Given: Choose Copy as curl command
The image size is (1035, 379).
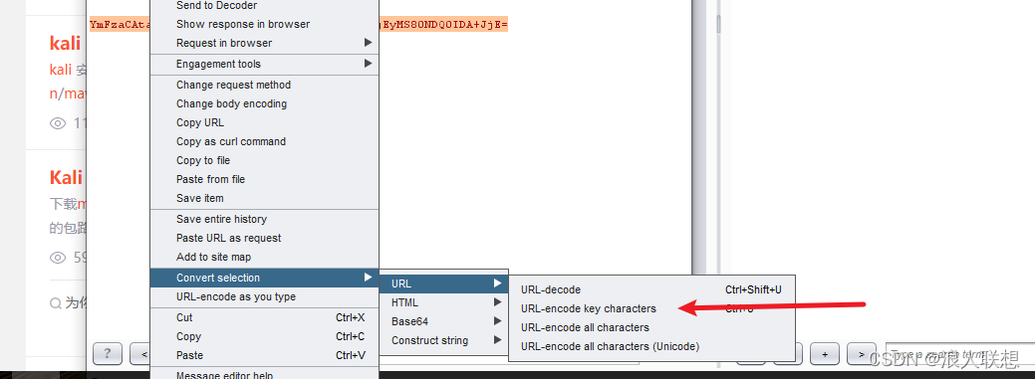Looking at the screenshot, I should [x=265, y=141].
